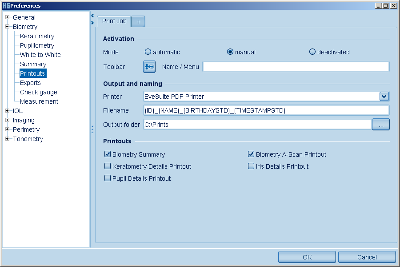Screen dimensions: 400x267
Task: Click the right-pointing panel expand arrow
Action: [x=92, y=22]
